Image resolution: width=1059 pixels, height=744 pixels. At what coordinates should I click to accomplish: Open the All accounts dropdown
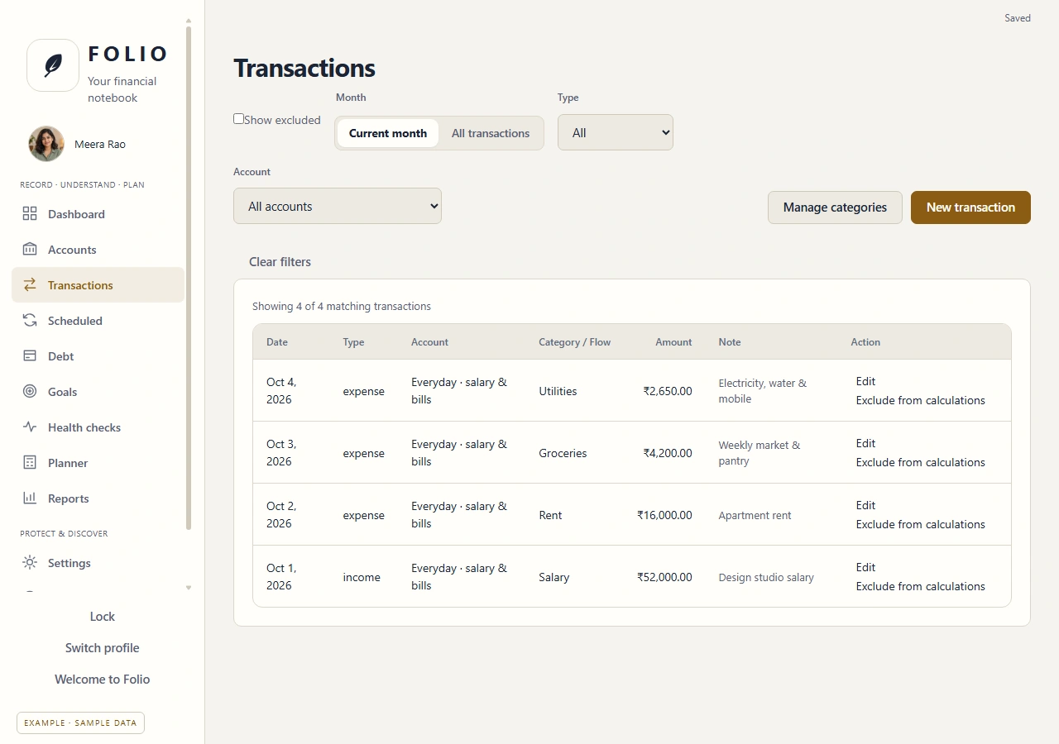338,206
